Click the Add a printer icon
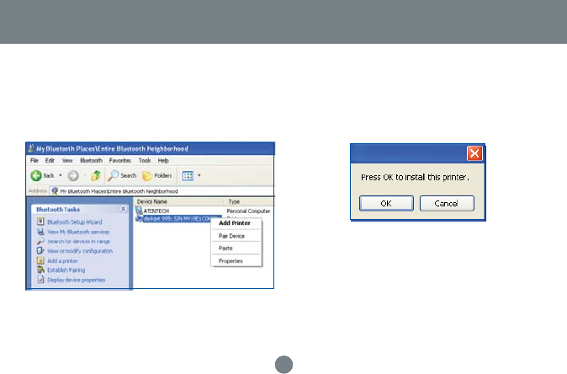Image resolution: width=567 pixels, height=374 pixels. point(40,260)
